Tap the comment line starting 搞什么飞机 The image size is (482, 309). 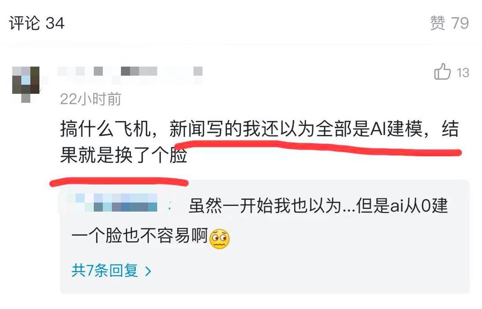[x=260, y=129]
